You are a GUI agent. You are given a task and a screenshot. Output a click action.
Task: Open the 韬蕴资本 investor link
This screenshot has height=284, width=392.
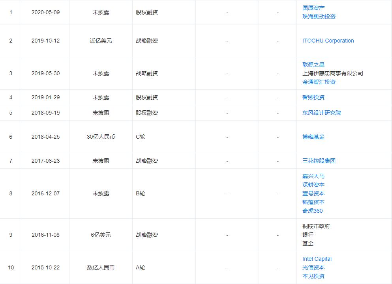click(x=313, y=202)
